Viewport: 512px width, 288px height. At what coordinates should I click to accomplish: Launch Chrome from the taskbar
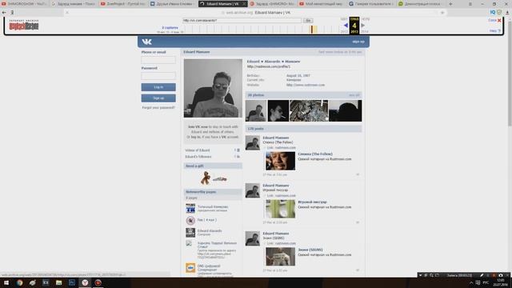pos(19,282)
